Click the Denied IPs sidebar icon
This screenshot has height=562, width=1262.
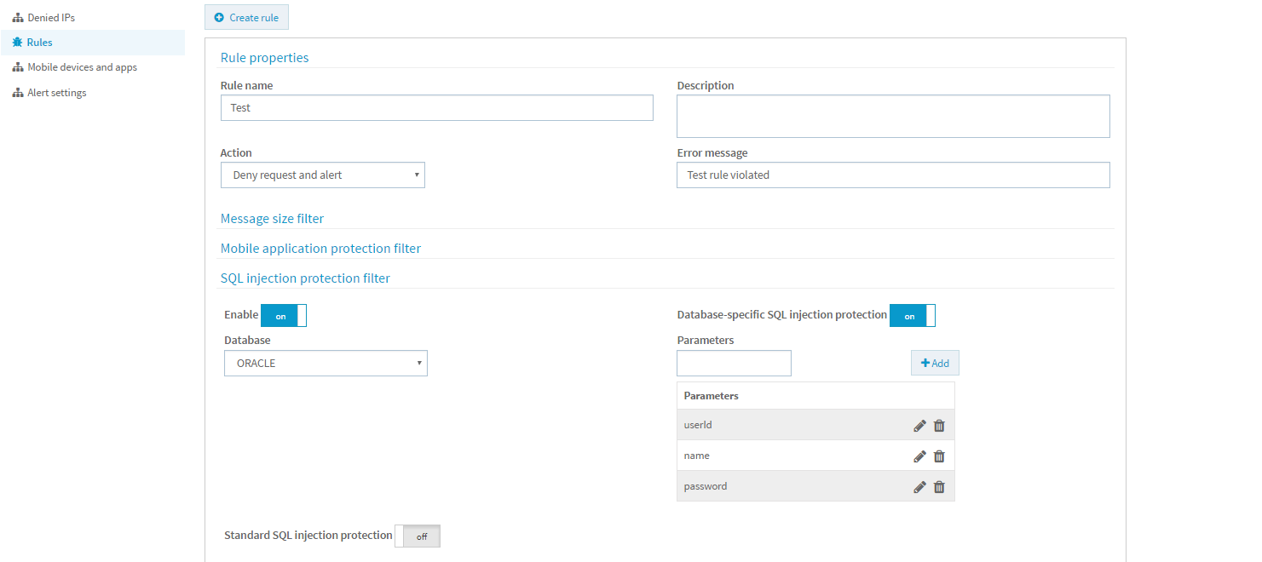18,16
